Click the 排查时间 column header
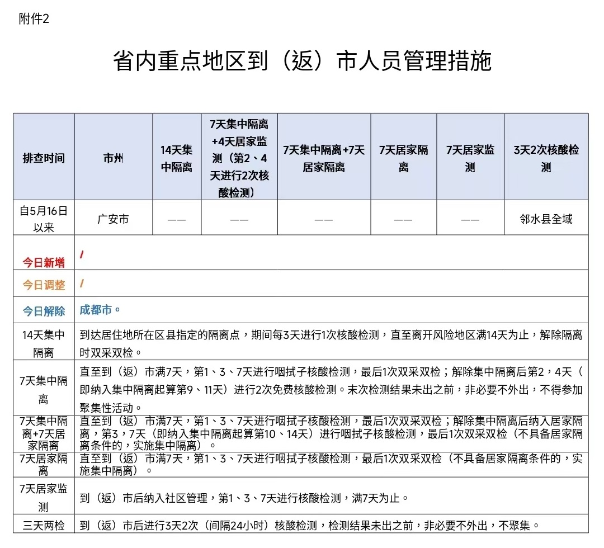Screen dimensions: 604x548 [x=44, y=158]
